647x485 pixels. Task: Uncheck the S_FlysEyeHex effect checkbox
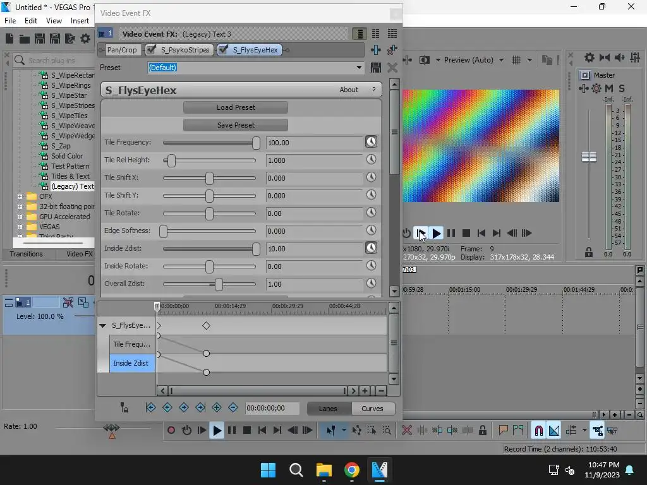tap(223, 50)
